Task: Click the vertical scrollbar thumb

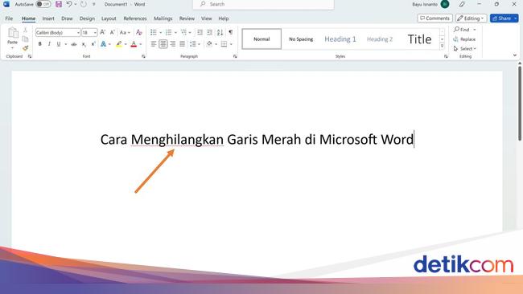Action: [520, 103]
